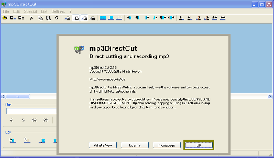Toggle the highlighted waveform page '1' toolbar button
The image size is (274, 158).
click(x=76, y=18)
